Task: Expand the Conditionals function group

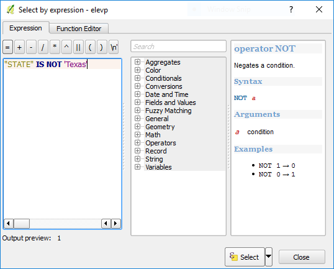Action: pos(137,78)
